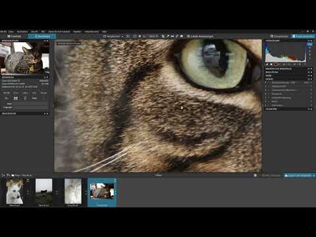Click the filmstrip filter icon
The width and height of the screenshot is (316, 237).
[8, 175]
